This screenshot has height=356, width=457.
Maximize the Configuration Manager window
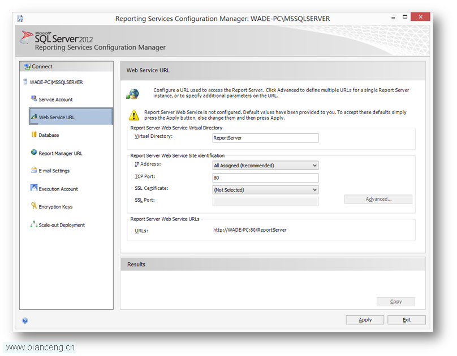click(x=405, y=17)
